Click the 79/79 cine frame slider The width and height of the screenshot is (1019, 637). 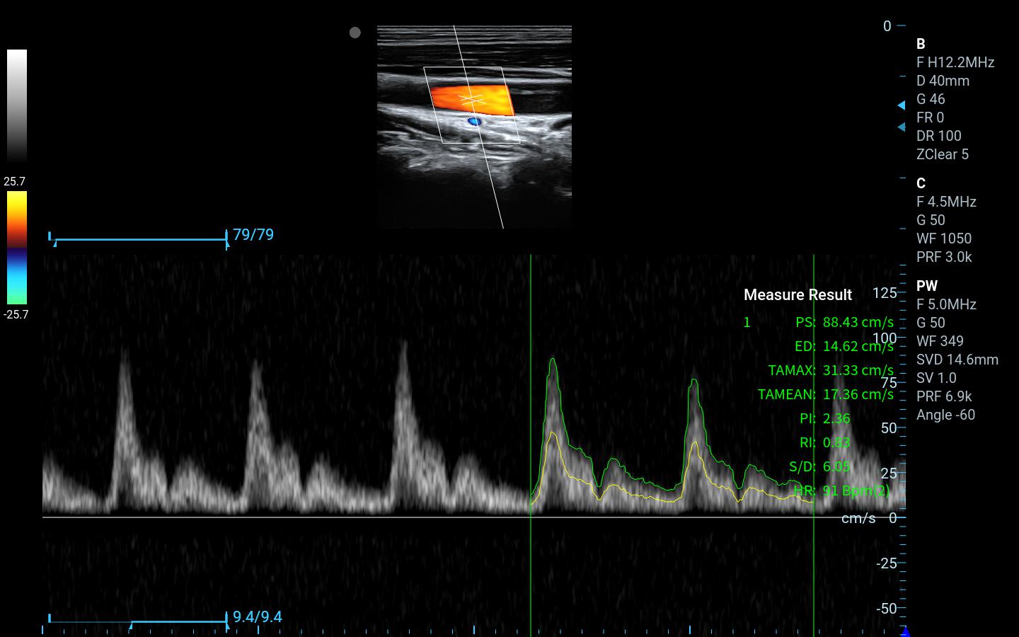click(139, 239)
